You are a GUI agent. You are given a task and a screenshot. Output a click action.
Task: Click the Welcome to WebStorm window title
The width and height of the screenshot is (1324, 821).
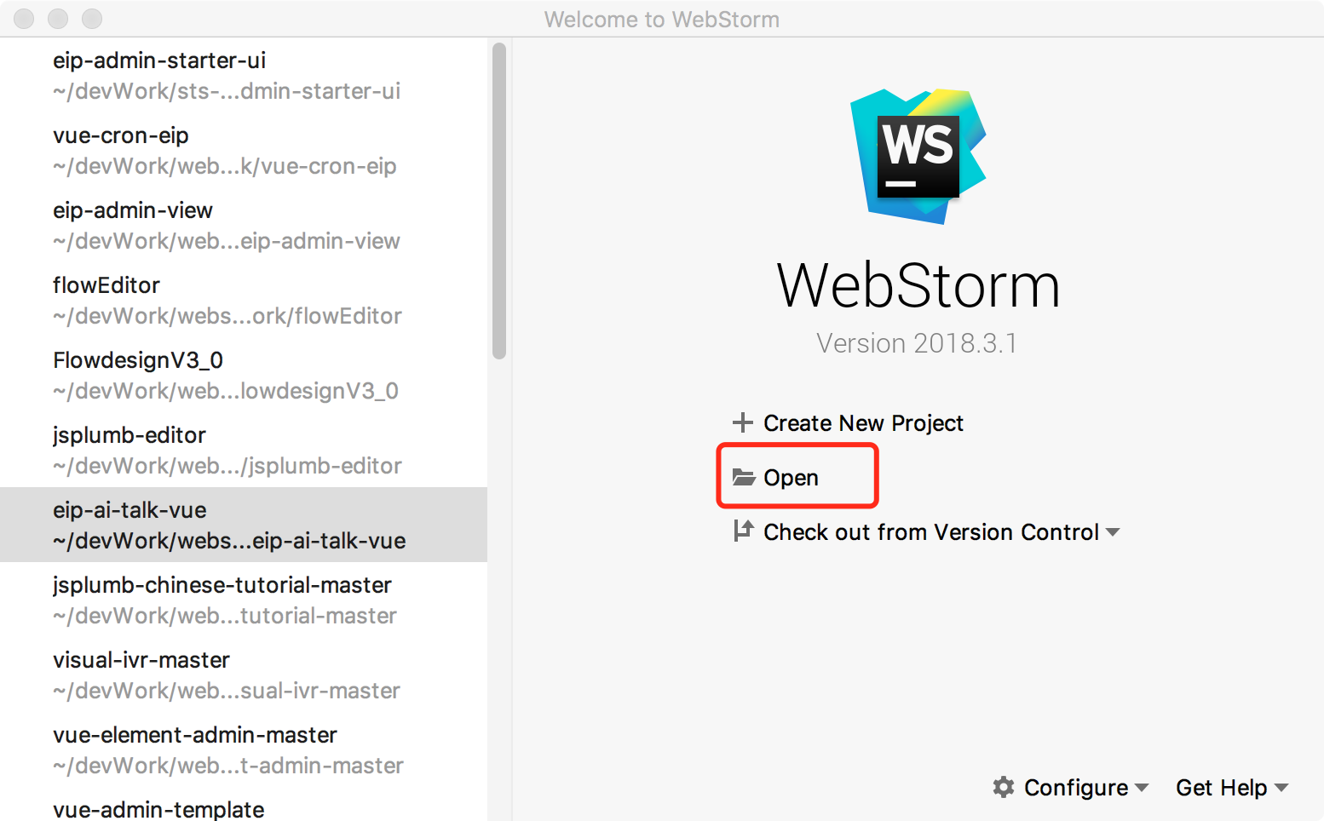(662, 20)
